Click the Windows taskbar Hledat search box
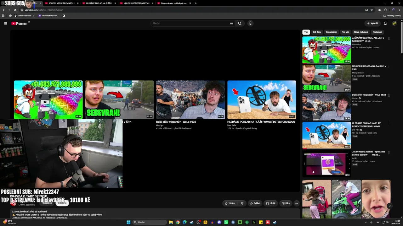Screen dimensions: 403x226 coord(150,222)
